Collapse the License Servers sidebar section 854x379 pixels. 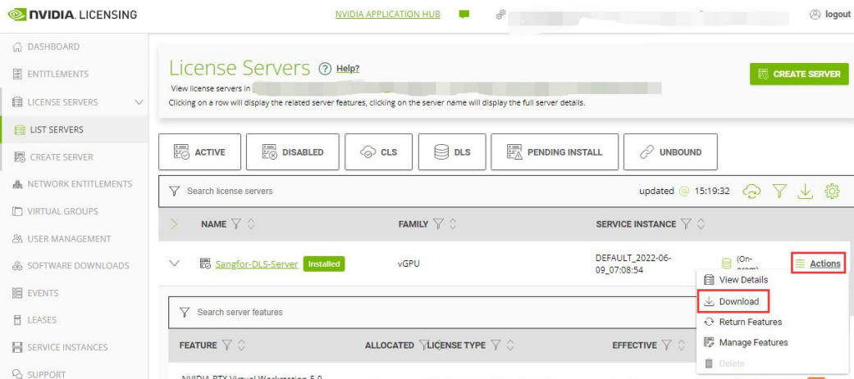(139, 102)
